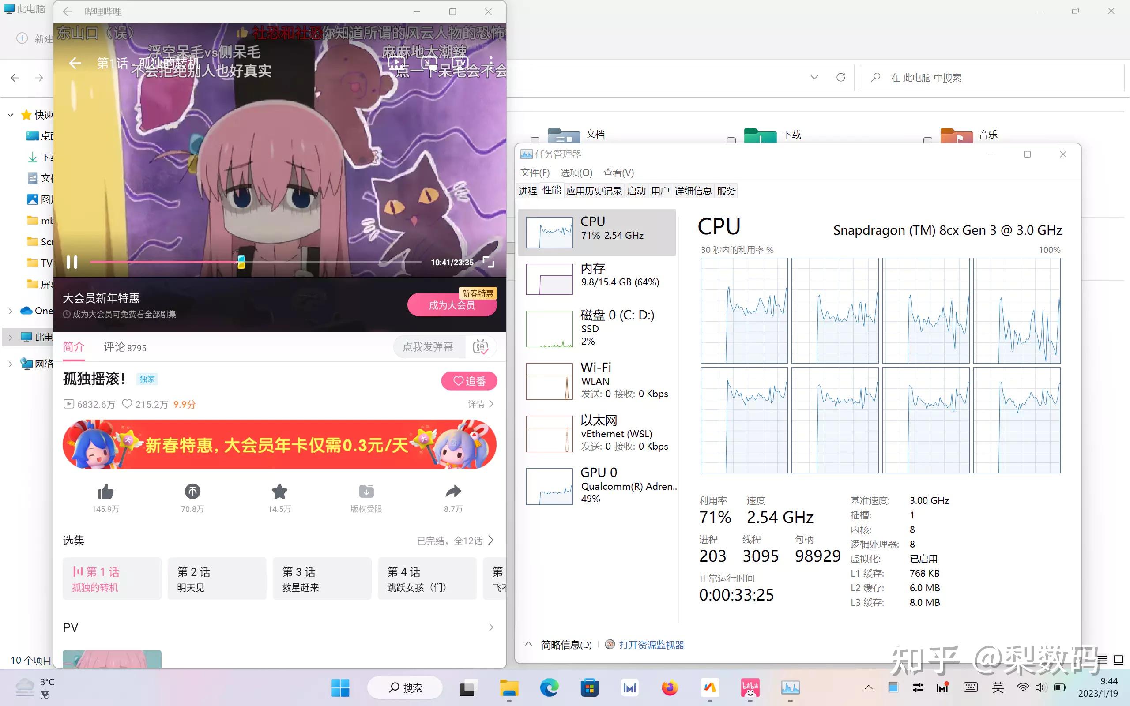Image resolution: width=1130 pixels, height=706 pixels.
Task: Click the 成为大会员 button
Action: [452, 305]
